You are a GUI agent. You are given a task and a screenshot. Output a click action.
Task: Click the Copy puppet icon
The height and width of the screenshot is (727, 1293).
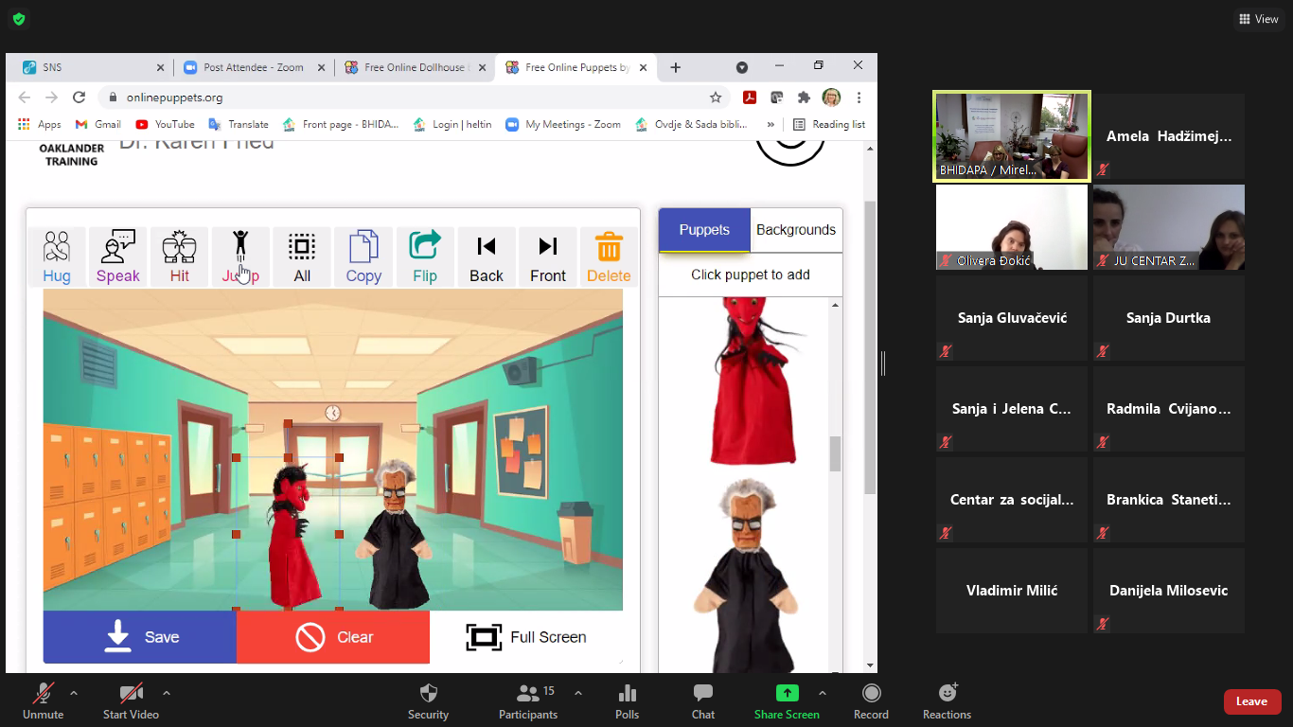(x=363, y=257)
